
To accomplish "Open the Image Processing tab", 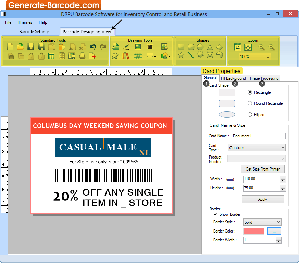I will pos(264,78).
